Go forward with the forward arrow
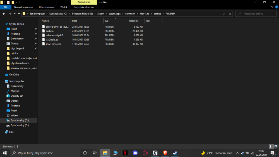 tap(10, 14)
